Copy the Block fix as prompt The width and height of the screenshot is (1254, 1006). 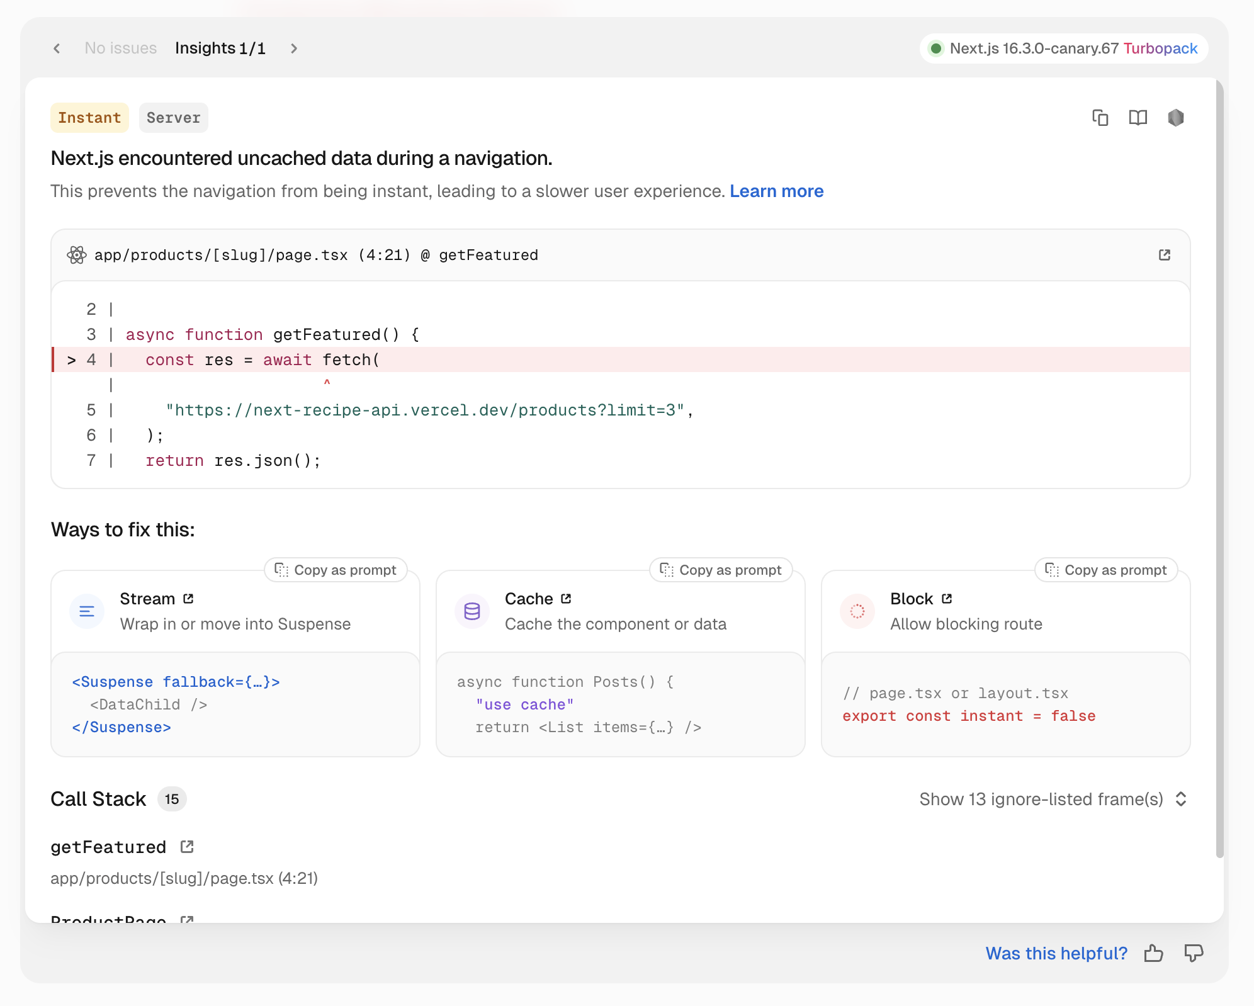point(1107,570)
